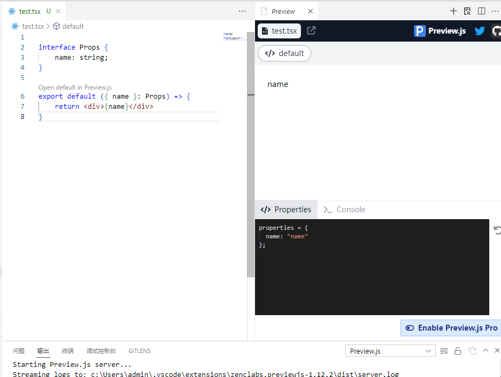Open output in editor via the panel icon
Image resolution: width=501 pixels, height=377 pixels.
pyautogui.click(x=471, y=350)
